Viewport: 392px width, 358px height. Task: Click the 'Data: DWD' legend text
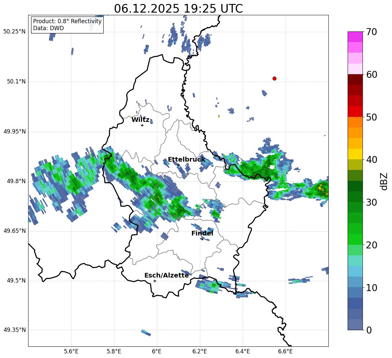click(x=48, y=28)
